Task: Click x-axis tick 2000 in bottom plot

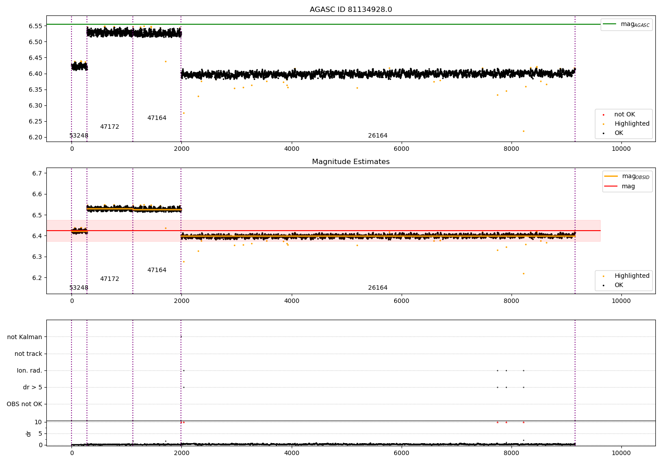Action: point(181,453)
